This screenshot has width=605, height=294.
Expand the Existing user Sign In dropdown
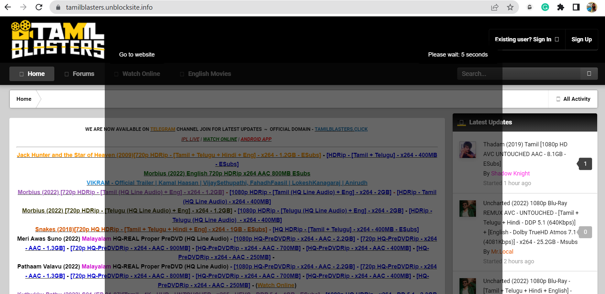coord(526,39)
